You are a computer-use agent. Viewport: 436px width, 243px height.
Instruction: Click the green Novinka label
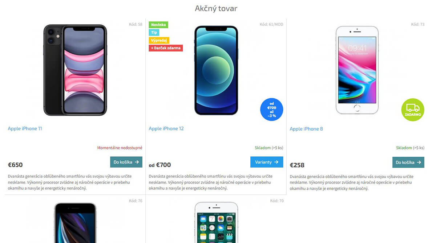tap(158, 25)
